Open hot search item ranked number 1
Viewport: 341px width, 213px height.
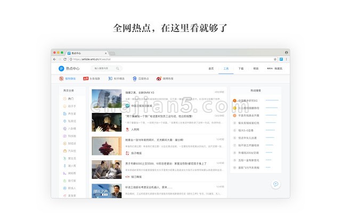[248, 101]
